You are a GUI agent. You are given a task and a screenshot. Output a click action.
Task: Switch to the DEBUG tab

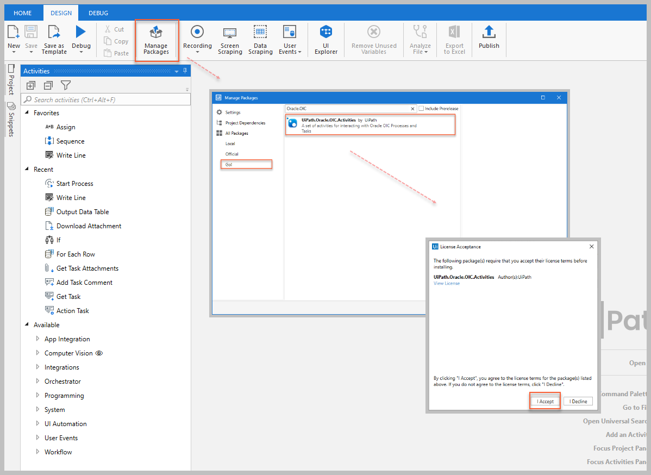(x=98, y=13)
